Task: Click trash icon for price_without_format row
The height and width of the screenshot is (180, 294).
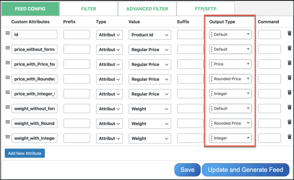Action: click(289, 49)
